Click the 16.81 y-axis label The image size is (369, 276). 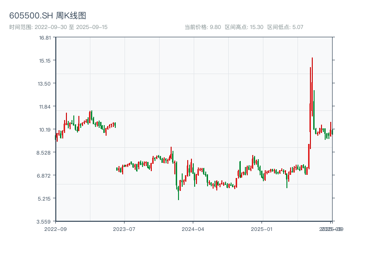[x=45, y=37]
